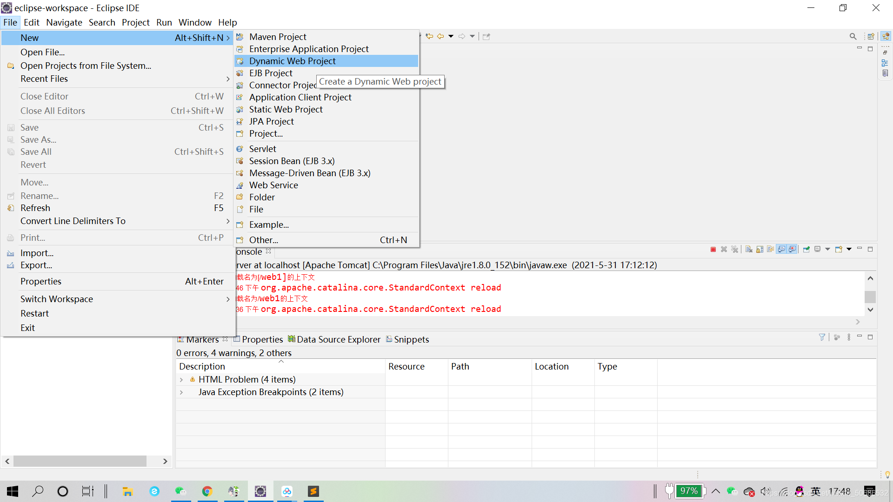893x502 pixels.
Task: Show the Outline fast view
Action: pos(885,63)
